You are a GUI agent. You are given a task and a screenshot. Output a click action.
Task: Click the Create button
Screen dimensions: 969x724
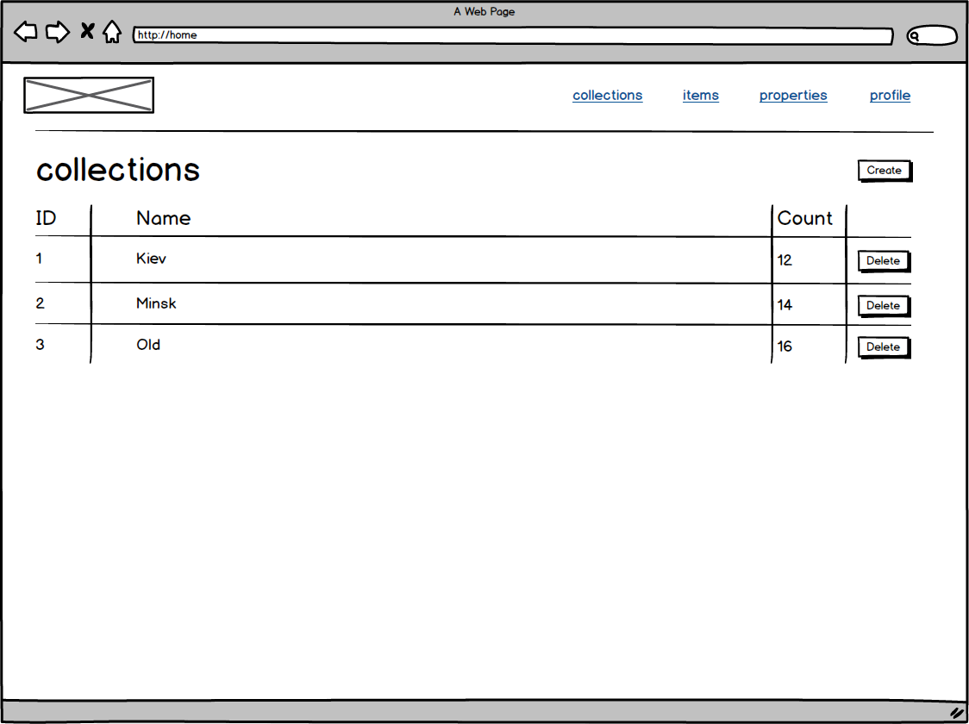(885, 171)
